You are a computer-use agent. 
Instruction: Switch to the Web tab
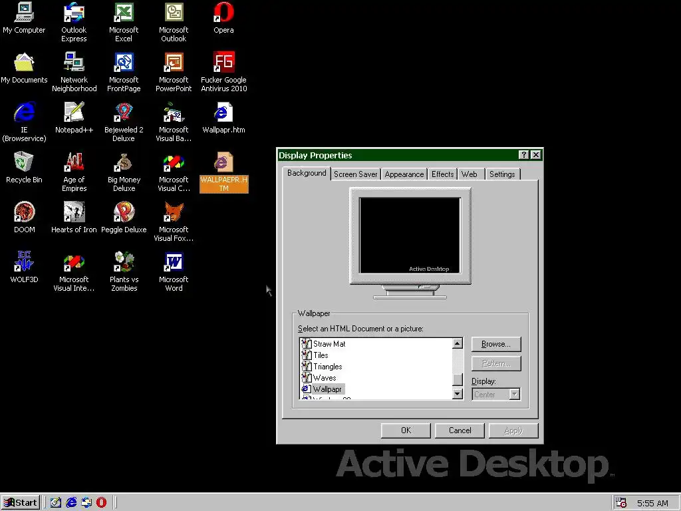click(470, 174)
